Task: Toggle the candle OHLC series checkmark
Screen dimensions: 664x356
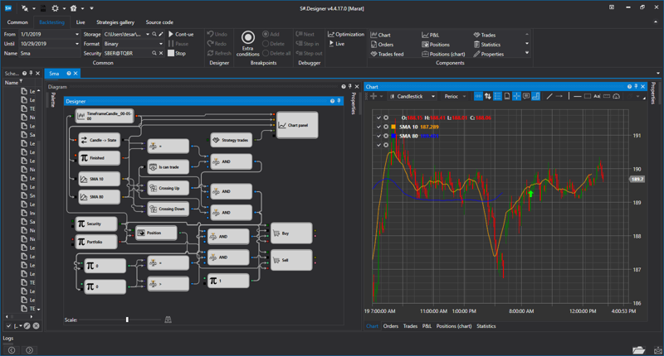Action: click(x=378, y=118)
